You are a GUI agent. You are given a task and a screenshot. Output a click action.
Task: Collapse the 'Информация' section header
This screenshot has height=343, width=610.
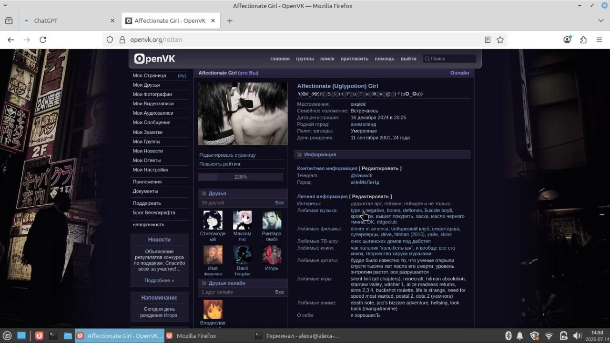(x=382, y=154)
